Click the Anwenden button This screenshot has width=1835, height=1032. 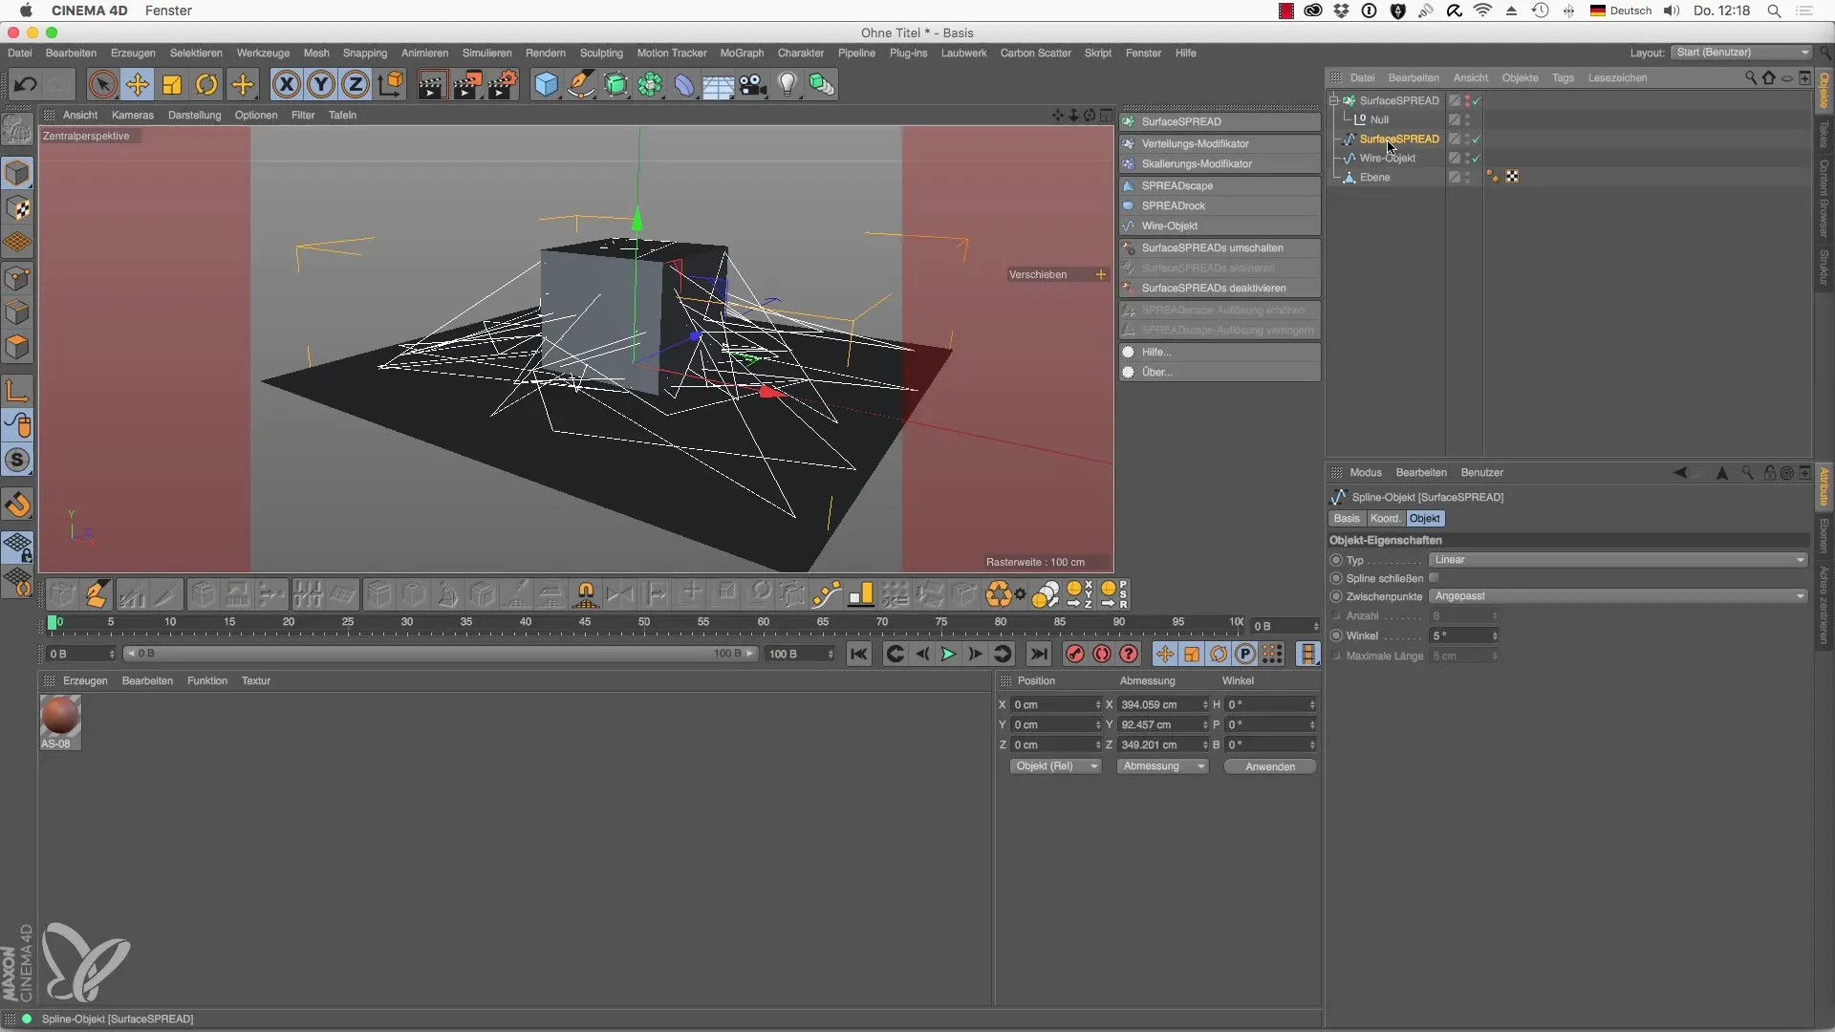(1270, 766)
